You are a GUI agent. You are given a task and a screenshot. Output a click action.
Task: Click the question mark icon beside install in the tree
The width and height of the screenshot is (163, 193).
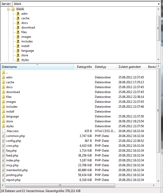18,46
